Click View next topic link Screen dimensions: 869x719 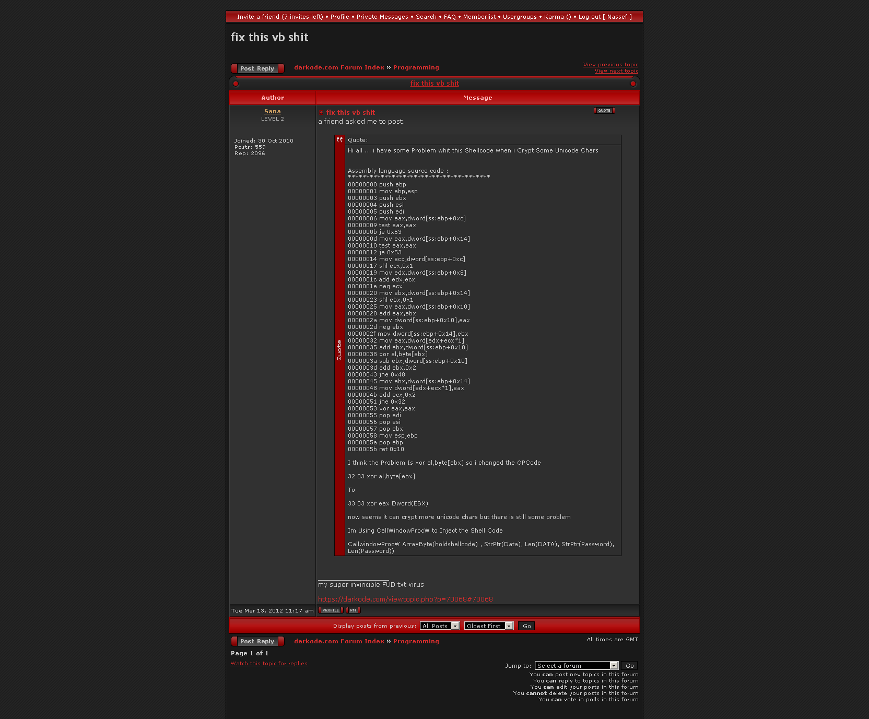pos(616,71)
